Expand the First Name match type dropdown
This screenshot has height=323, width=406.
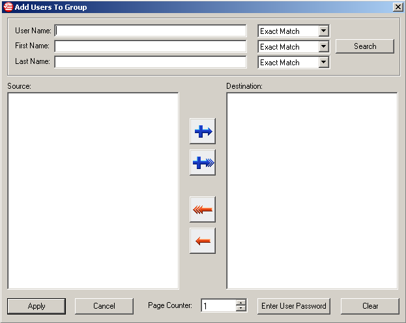tap(323, 47)
